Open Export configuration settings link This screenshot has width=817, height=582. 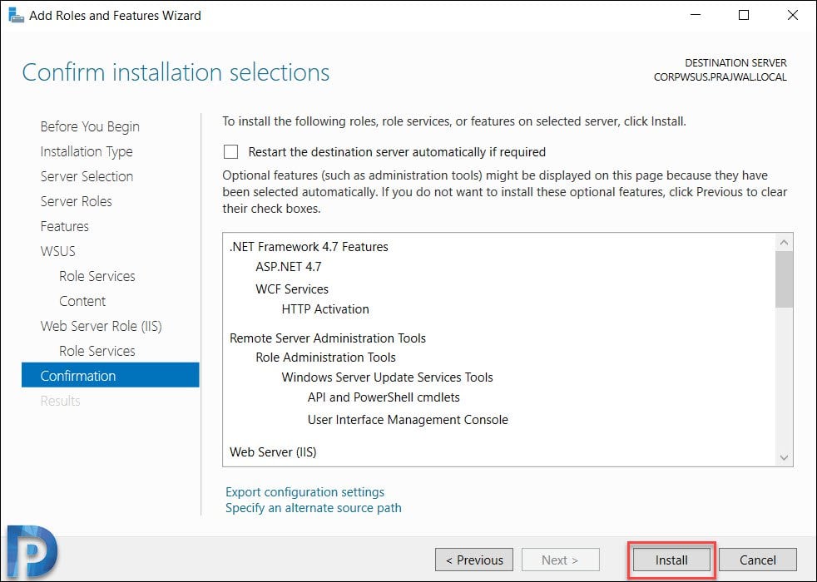tap(305, 492)
